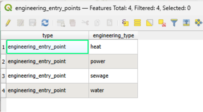
Task: Select the 'type' cell in row 2
Action: 48,61
